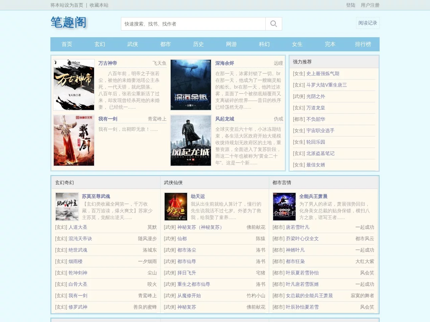Focus the quick search input field
This screenshot has width=430, height=322.
coord(193,24)
